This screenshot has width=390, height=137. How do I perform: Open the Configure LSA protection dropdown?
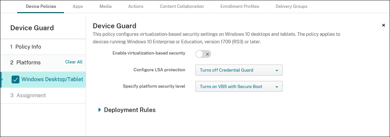(239, 70)
